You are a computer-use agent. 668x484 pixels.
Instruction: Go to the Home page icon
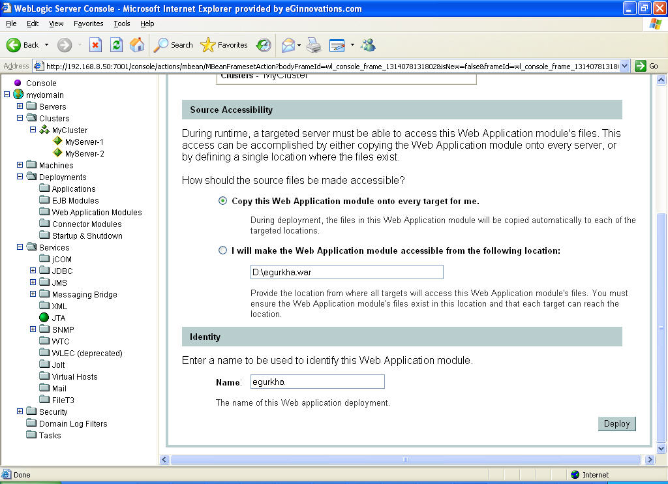(137, 45)
